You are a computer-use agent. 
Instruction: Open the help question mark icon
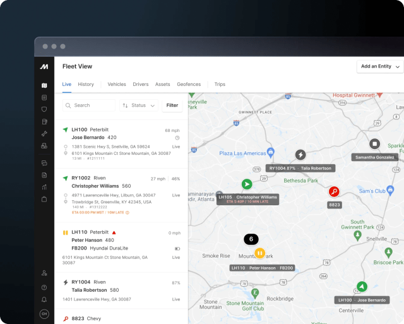tap(44, 287)
